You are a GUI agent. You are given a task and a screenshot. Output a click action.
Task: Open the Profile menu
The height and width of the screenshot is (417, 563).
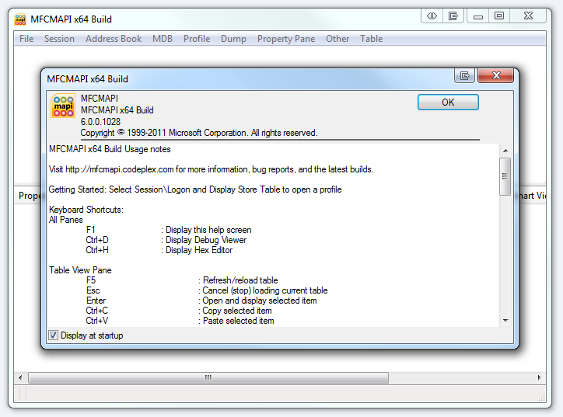coord(197,39)
